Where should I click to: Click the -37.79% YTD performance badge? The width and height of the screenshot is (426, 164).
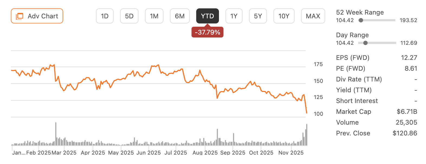[x=207, y=32]
